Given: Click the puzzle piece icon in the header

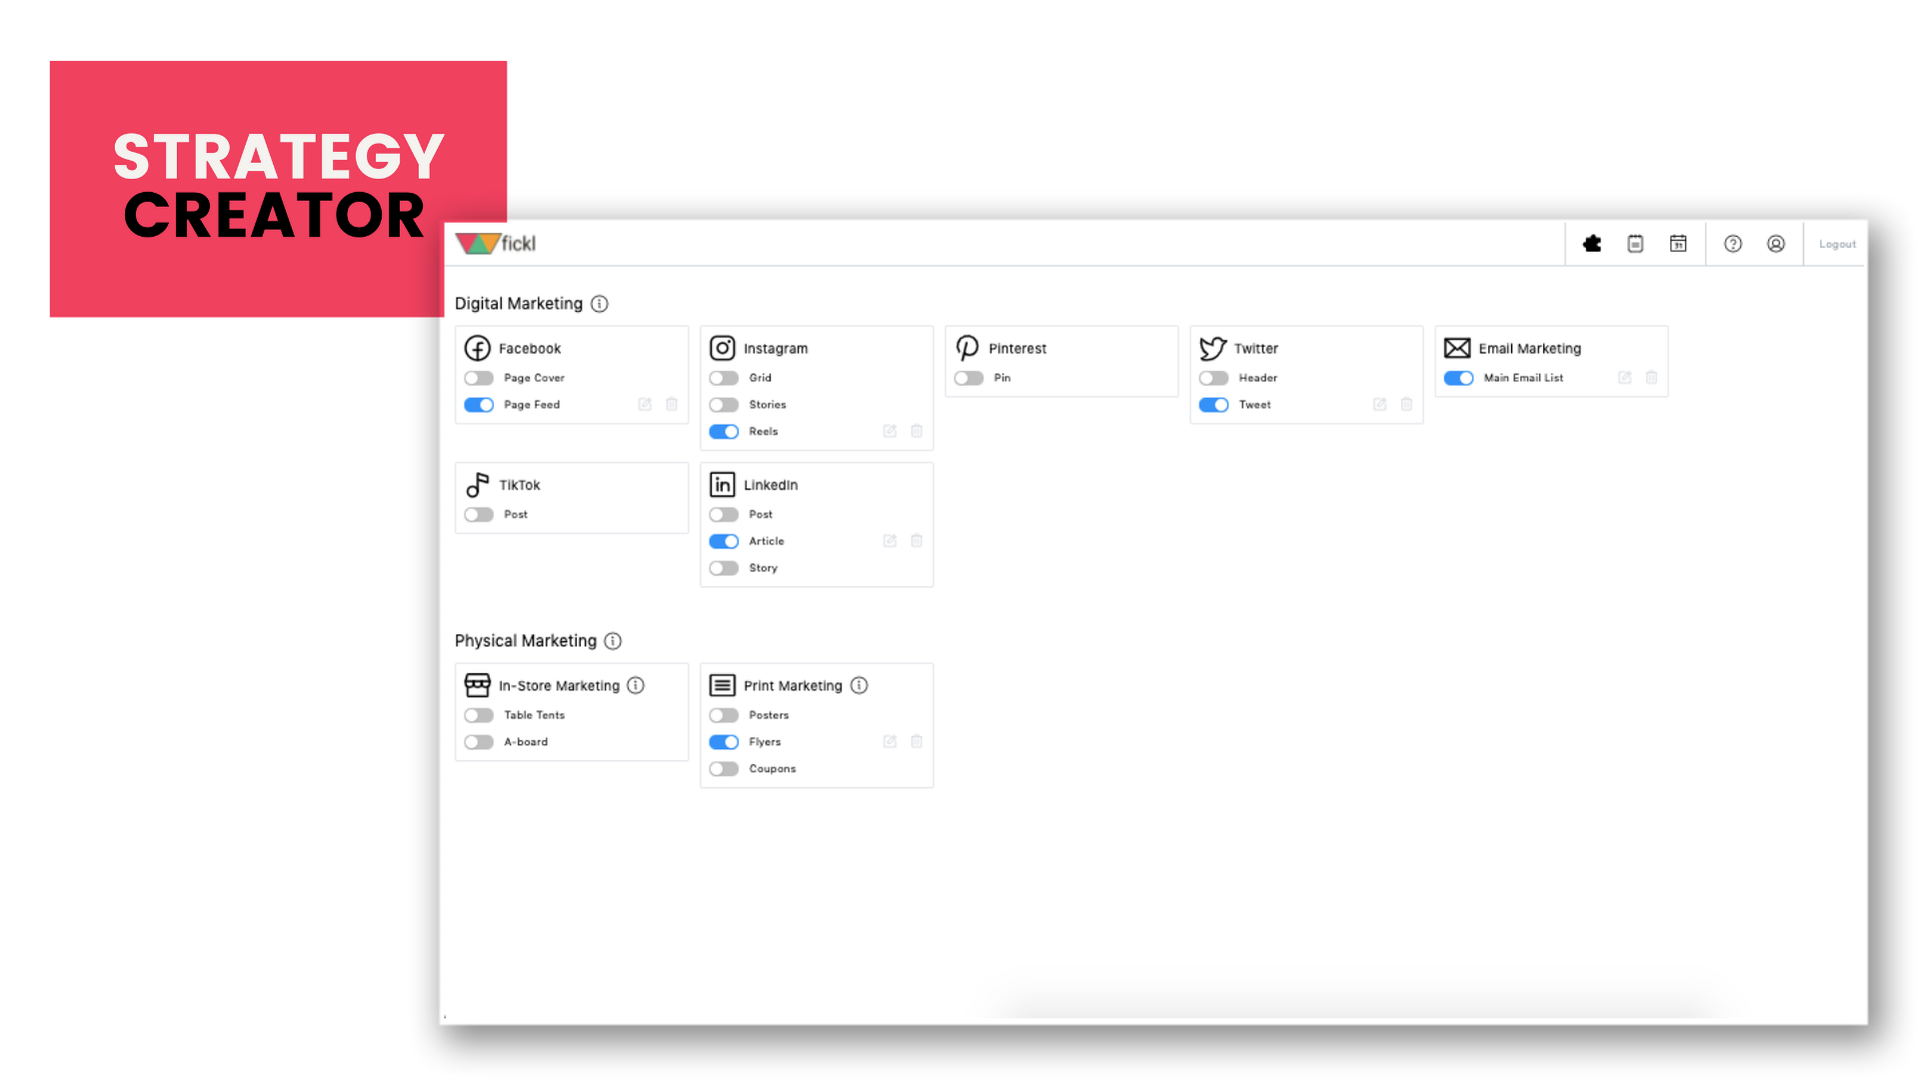Looking at the screenshot, I should [1591, 243].
